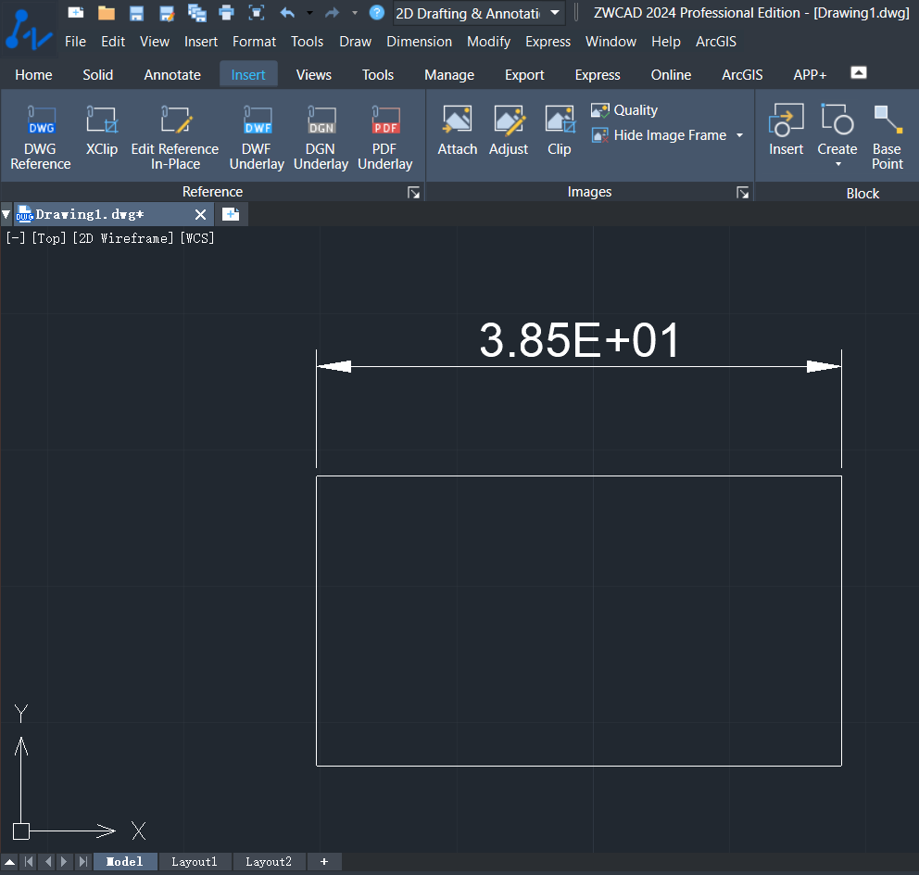Open the layout tabs list arrow
Screen dimensions: 919x875
(x=10, y=861)
